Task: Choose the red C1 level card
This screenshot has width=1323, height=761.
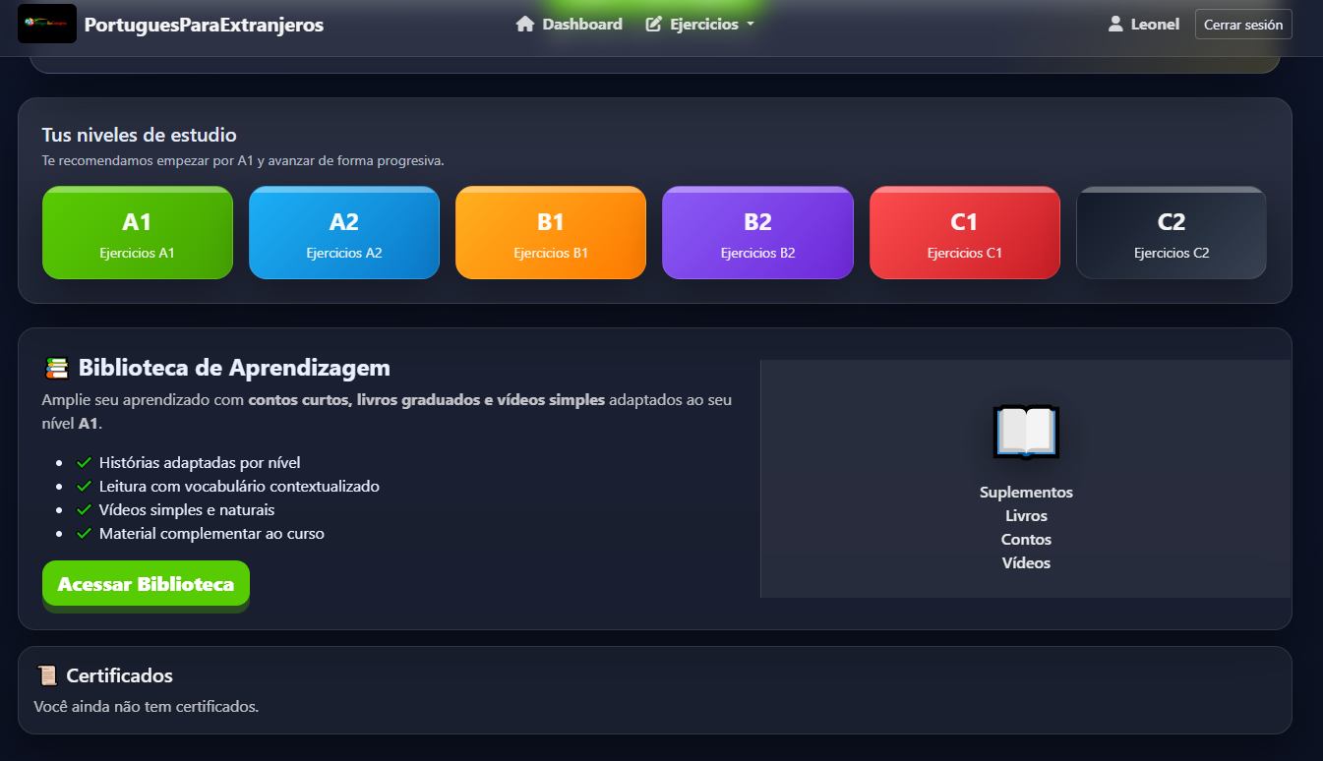Action: pyautogui.click(x=965, y=233)
